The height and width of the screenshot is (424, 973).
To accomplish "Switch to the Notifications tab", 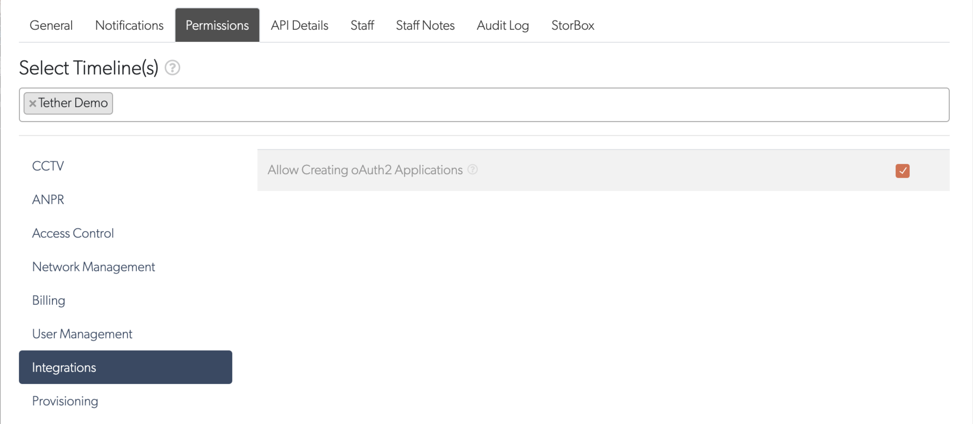I will (x=129, y=25).
